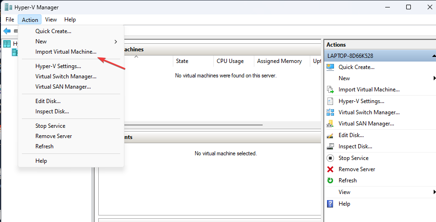This screenshot has width=436, height=222.
Task: Sort by the State column header
Action: 193,61
